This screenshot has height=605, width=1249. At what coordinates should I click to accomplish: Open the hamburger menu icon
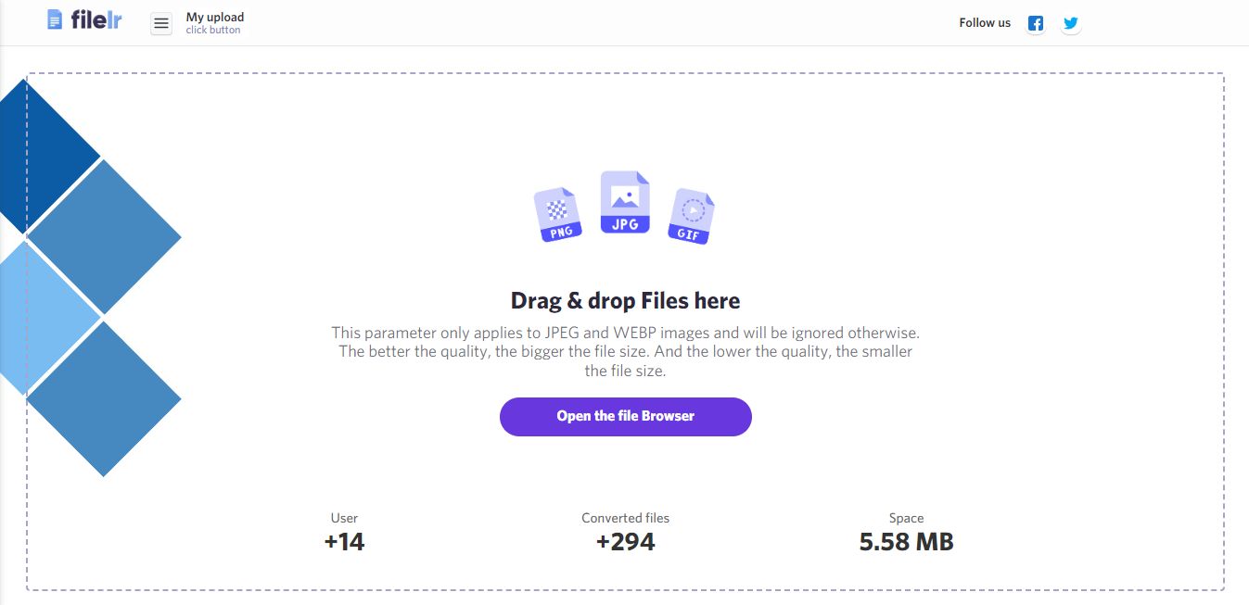161,24
